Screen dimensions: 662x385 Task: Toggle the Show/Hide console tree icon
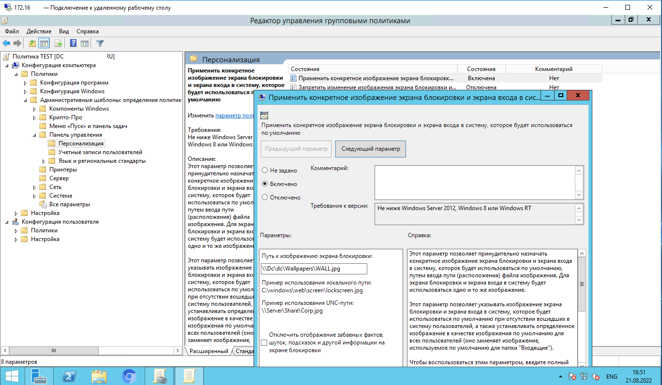point(44,43)
